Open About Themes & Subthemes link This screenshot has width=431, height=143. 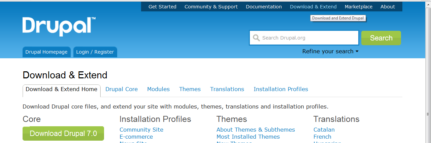(x=256, y=130)
